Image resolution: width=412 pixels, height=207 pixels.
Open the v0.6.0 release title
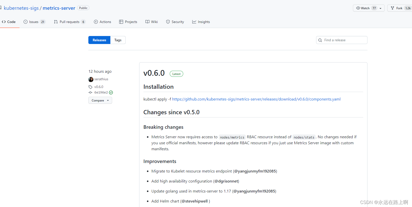[x=154, y=73]
